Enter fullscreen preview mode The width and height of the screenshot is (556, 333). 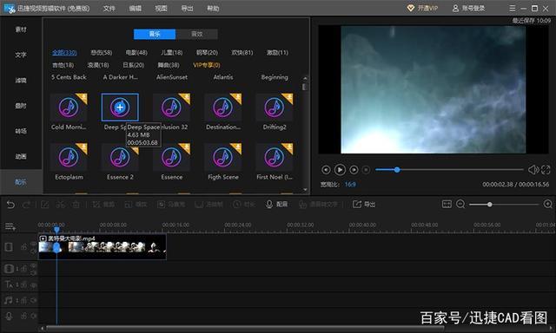[x=546, y=170]
